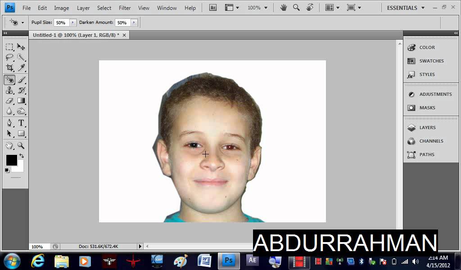
Task: Open the Filter menu
Action: (125, 8)
